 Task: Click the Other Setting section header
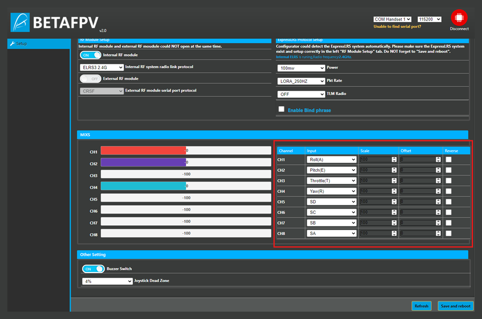point(273,255)
